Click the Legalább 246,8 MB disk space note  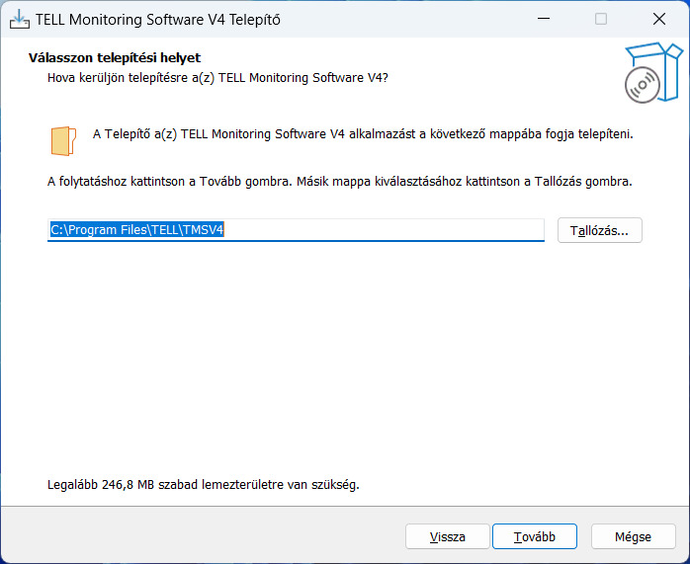204,484
